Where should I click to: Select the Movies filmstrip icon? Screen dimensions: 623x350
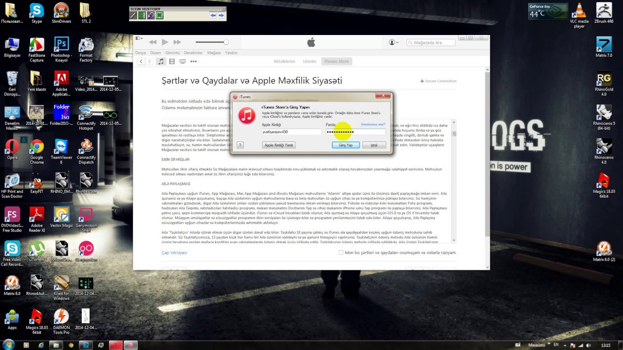[x=172, y=61]
